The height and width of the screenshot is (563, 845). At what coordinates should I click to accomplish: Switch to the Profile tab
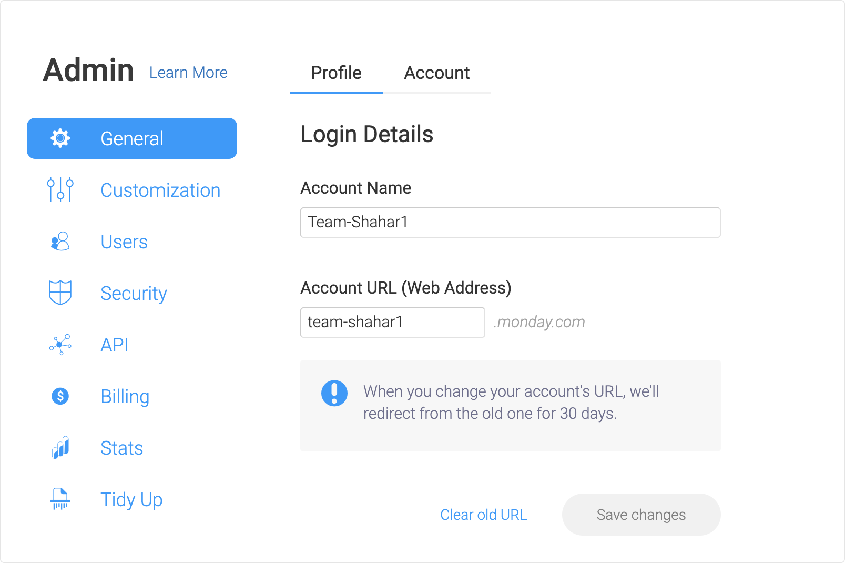[x=337, y=73]
